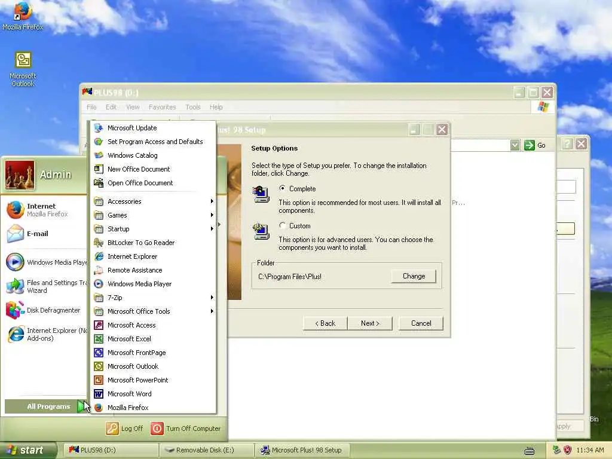
Task: Cancel the Plus! 98 Setup
Action: pos(421,323)
